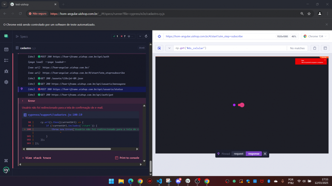Screen dimensions: 332x186
Task: Switch to the request snapshot tab
Action: tap(238, 154)
